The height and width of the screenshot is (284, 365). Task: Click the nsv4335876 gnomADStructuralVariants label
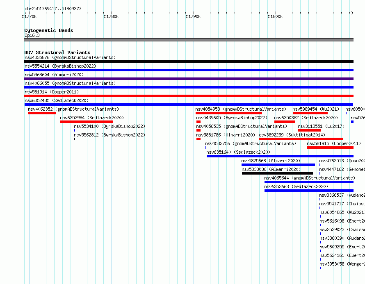(70, 57)
